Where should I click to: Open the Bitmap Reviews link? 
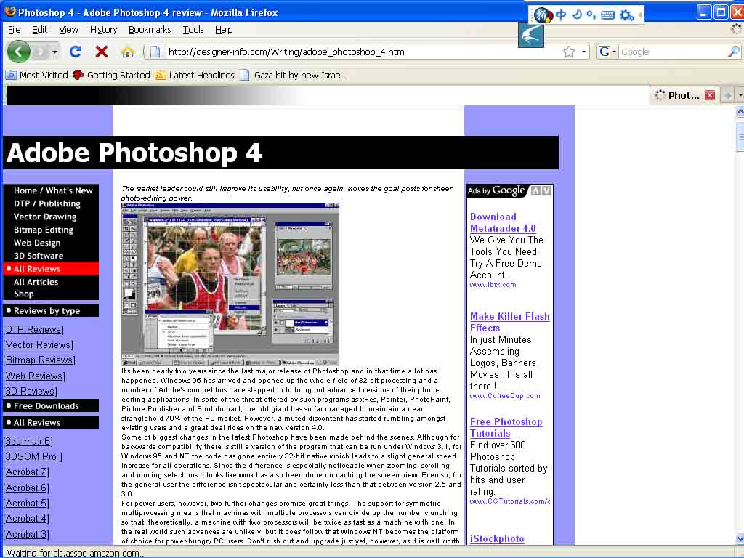click(x=39, y=360)
